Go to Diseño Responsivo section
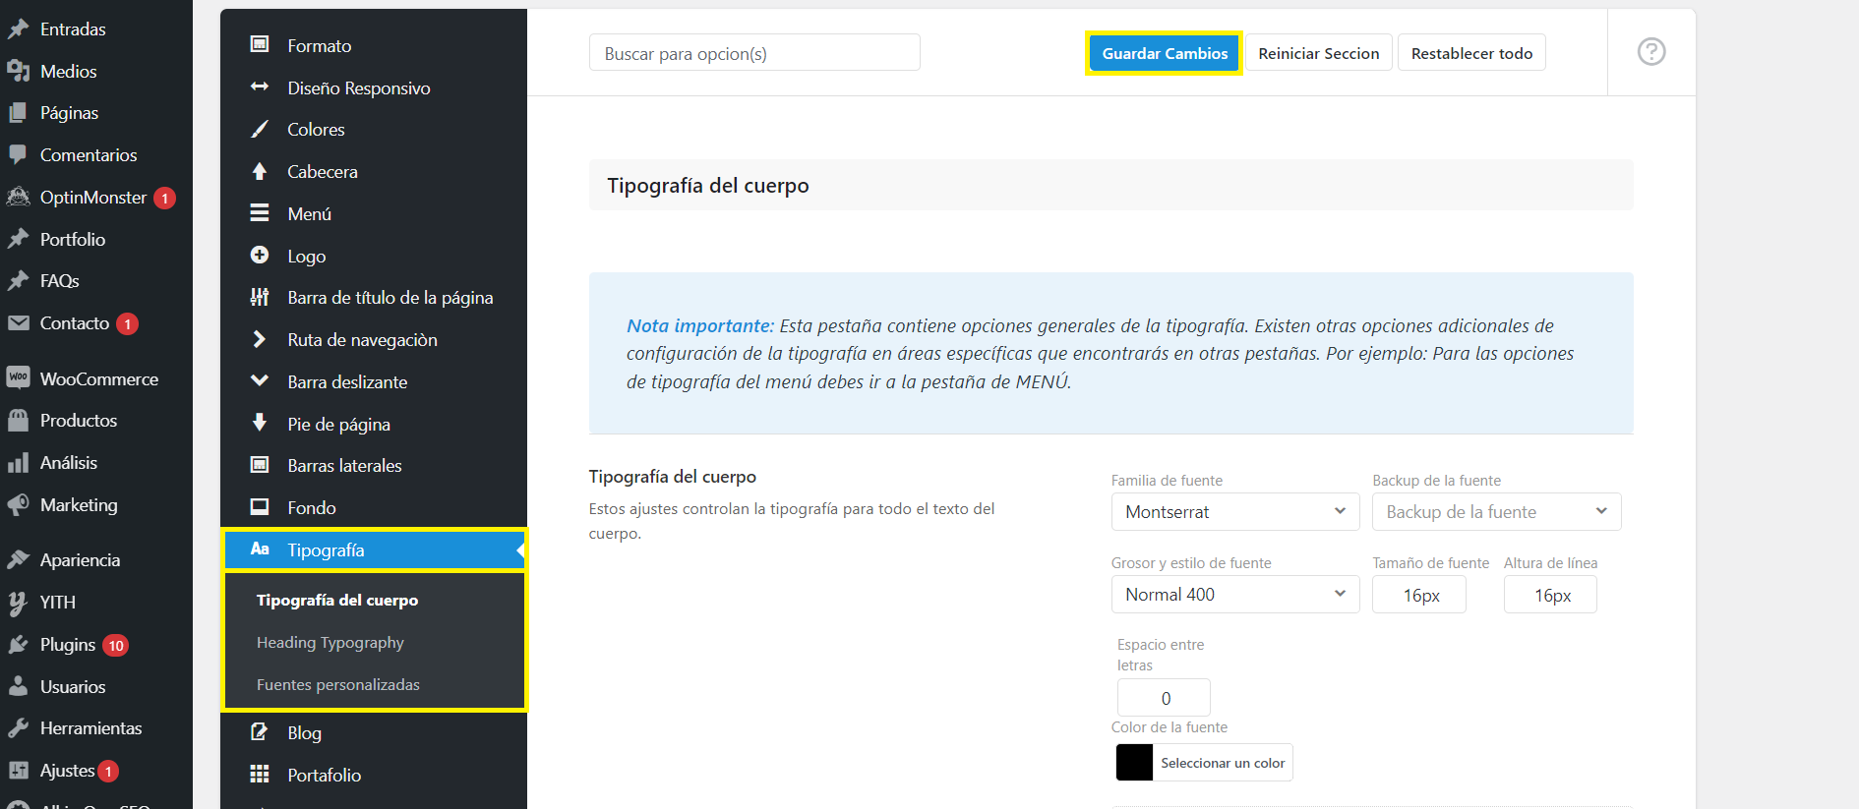 [x=358, y=88]
